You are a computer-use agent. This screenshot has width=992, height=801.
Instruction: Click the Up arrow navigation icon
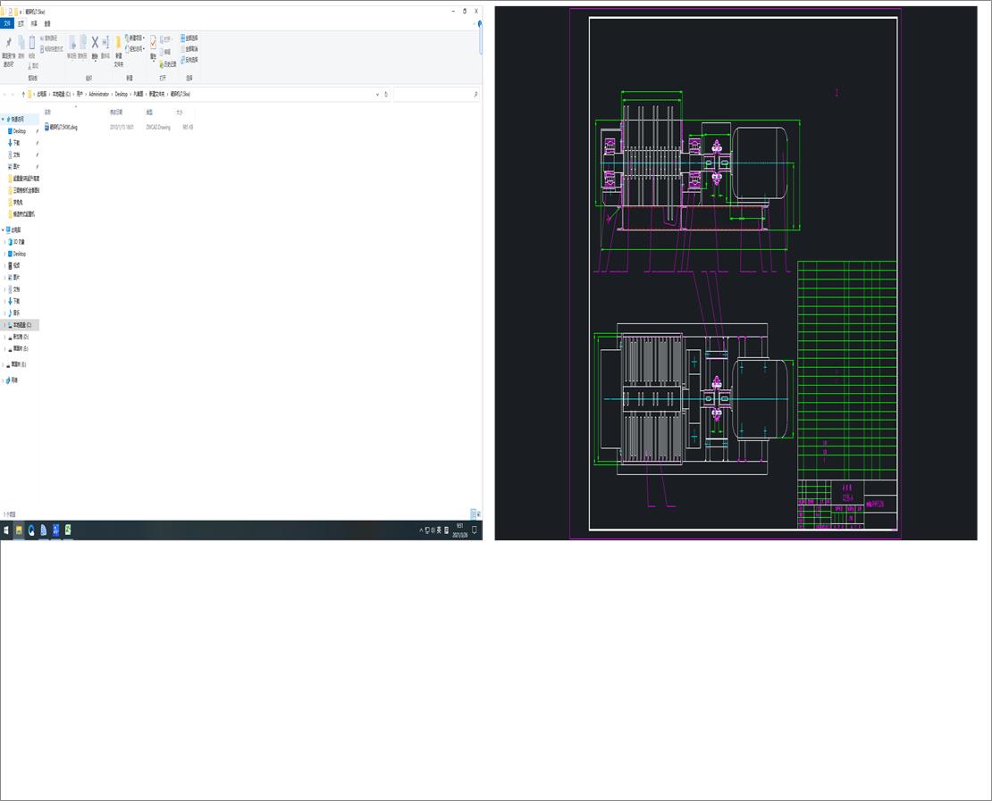(23, 94)
